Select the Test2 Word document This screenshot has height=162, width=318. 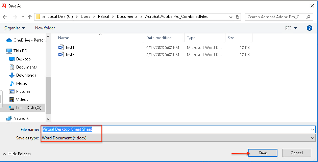[x=69, y=54]
